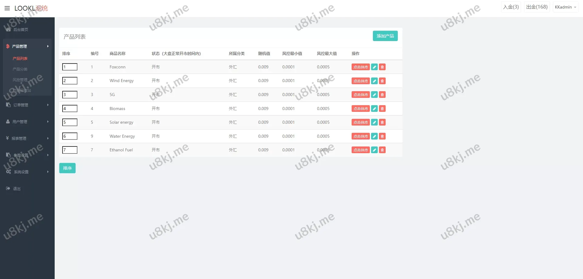Open 产品分类 in the sidebar submenu
Image resolution: width=583 pixels, height=279 pixels.
(x=20, y=69)
